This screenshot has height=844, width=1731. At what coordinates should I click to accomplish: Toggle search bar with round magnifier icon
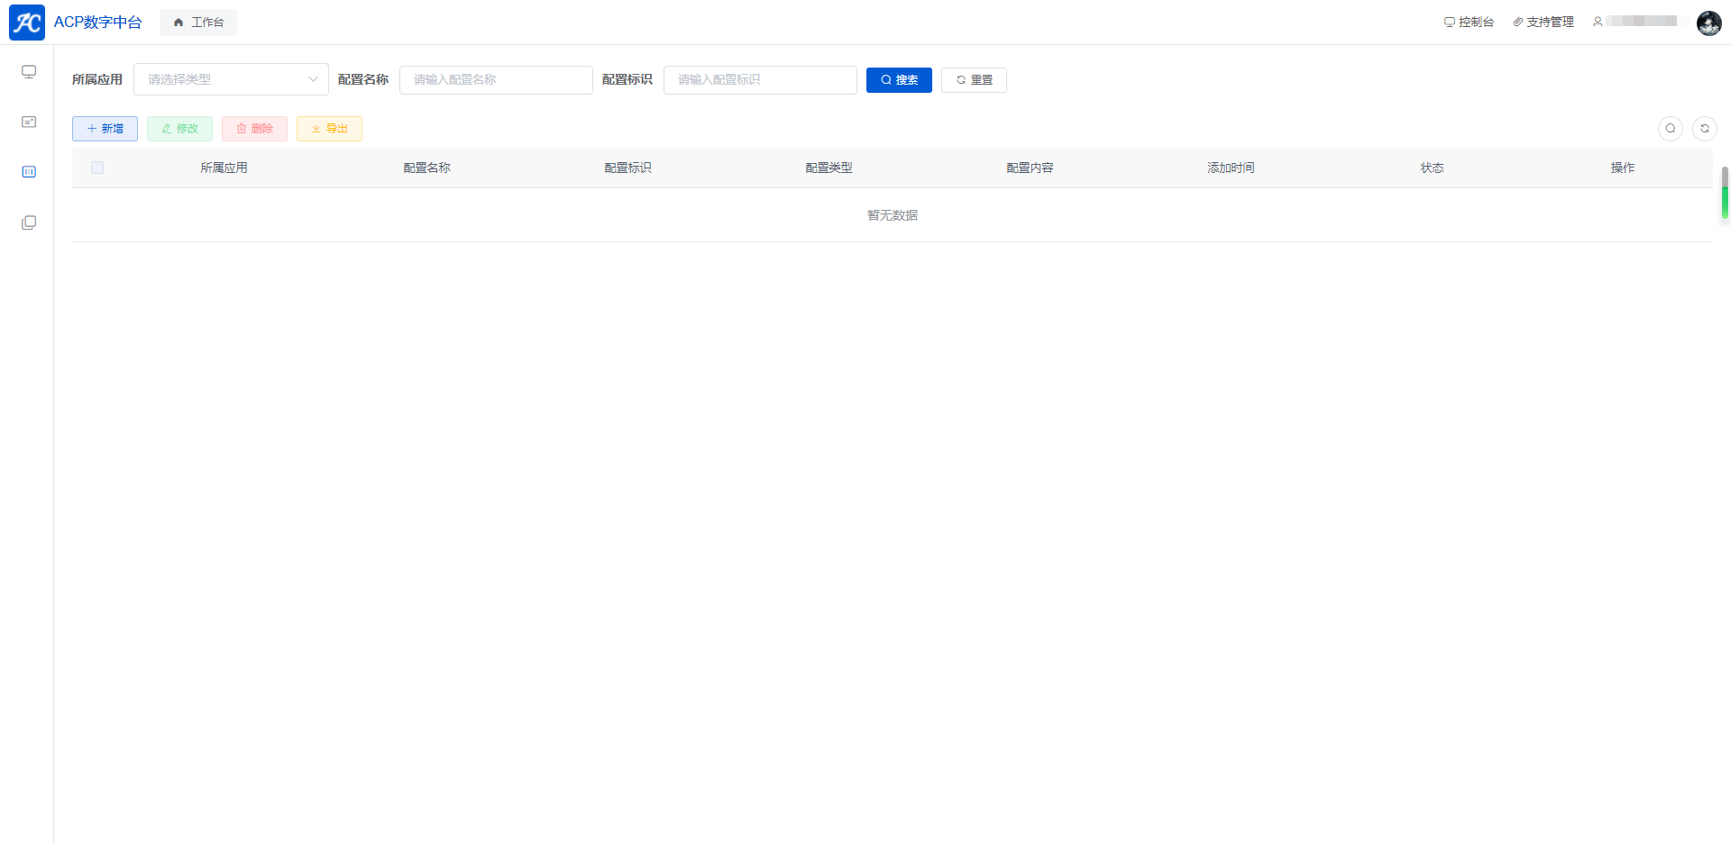[1670, 129]
